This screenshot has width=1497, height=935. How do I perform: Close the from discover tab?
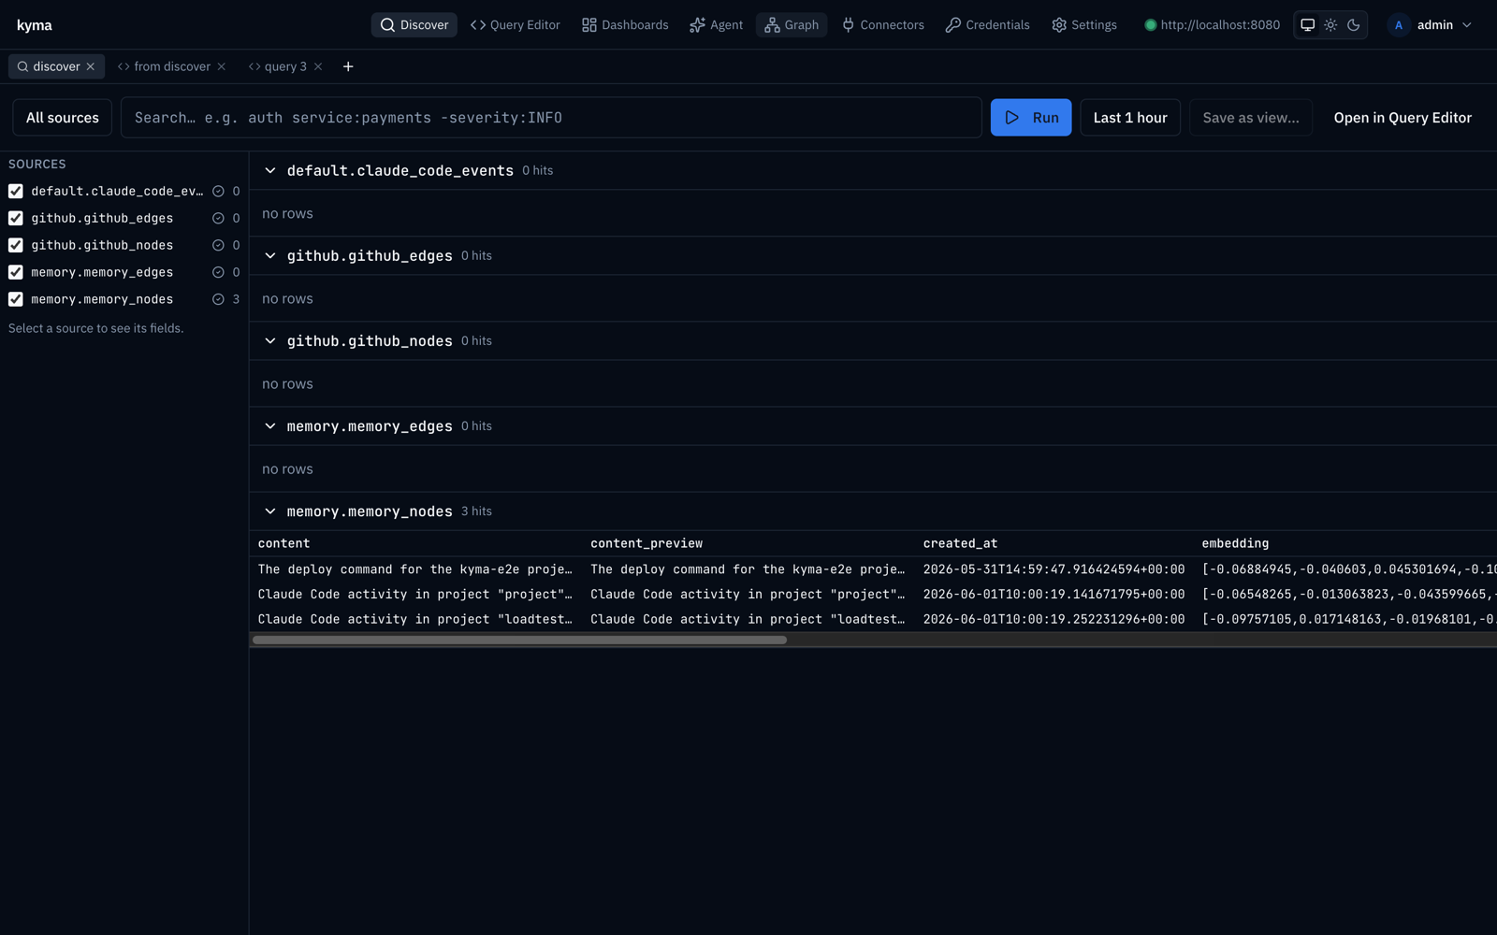222,66
